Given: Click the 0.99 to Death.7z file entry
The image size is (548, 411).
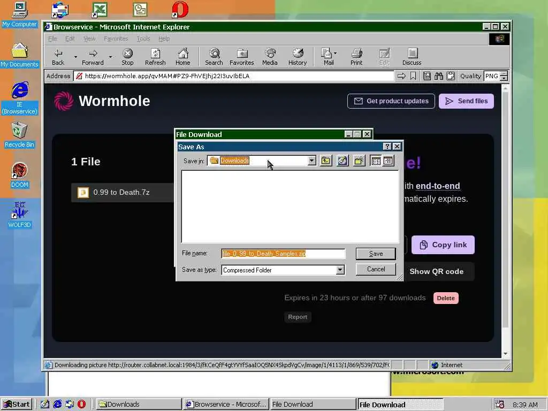Looking at the screenshot, I should (x=123, y=192).
